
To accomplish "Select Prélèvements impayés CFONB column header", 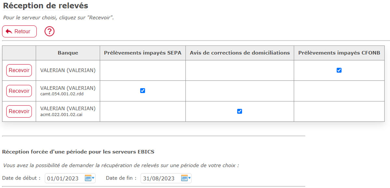I will tap(339, 53).
